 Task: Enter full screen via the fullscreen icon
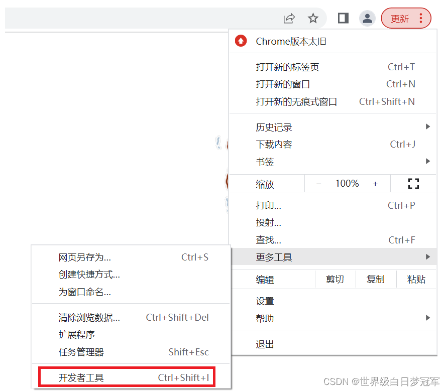[413, 184]
